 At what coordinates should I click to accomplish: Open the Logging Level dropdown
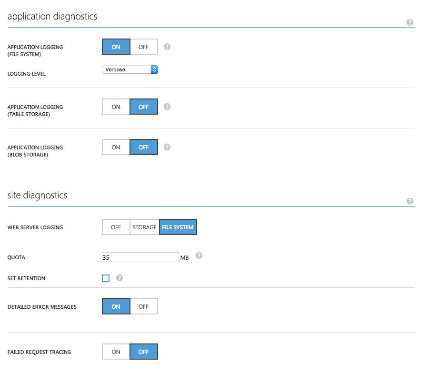(x=130, y=69)
